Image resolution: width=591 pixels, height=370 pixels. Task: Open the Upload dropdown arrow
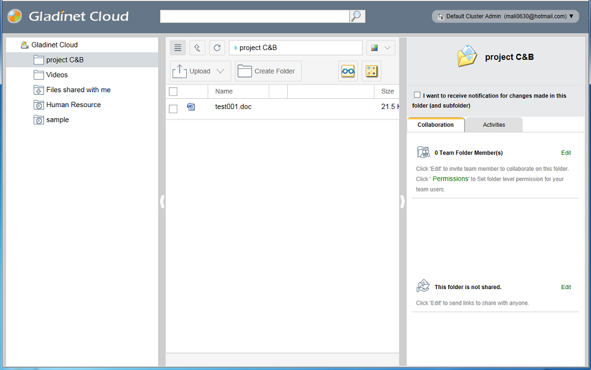pyautogui.click(x=221, y=71)
